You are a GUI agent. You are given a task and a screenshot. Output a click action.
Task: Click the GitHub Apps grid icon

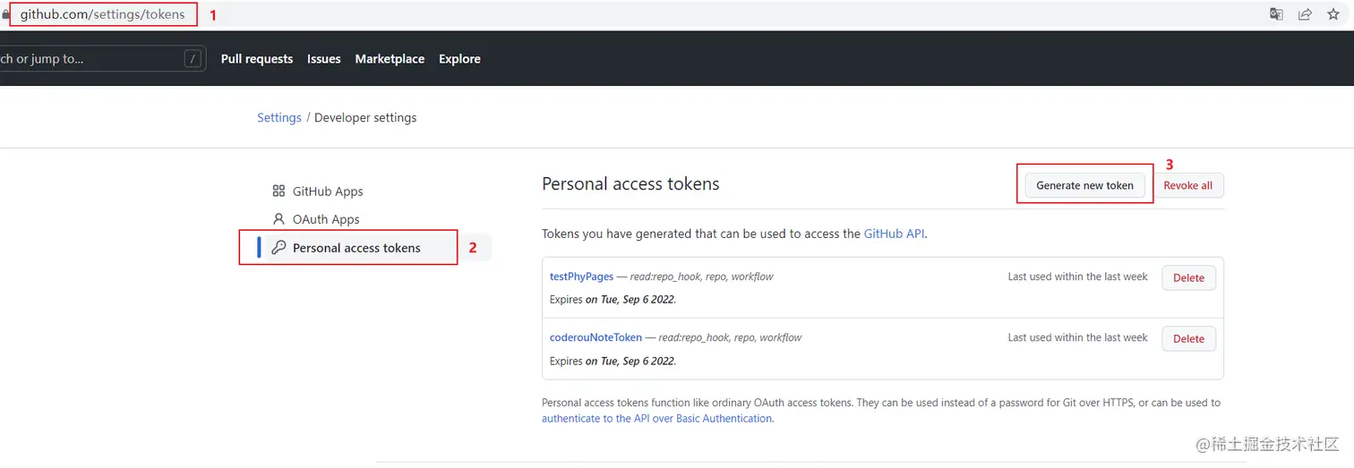click(279, 191)
